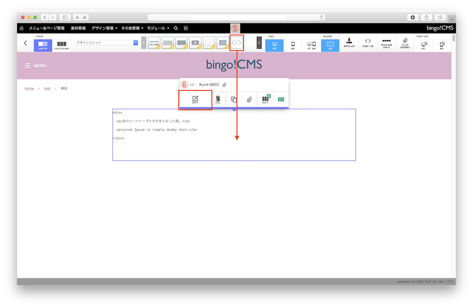Show the next units with the right arrow
The image size is (473, 308).
(x=259, y=43)
